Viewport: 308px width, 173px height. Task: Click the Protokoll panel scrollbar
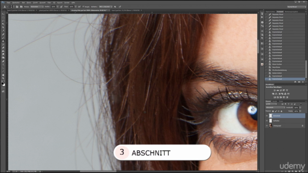pos(306,69)
